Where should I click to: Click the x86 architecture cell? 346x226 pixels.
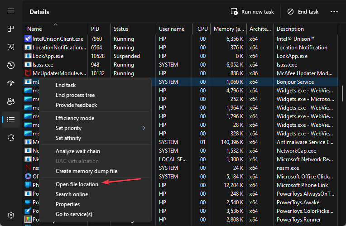click(x=253, y=73)
